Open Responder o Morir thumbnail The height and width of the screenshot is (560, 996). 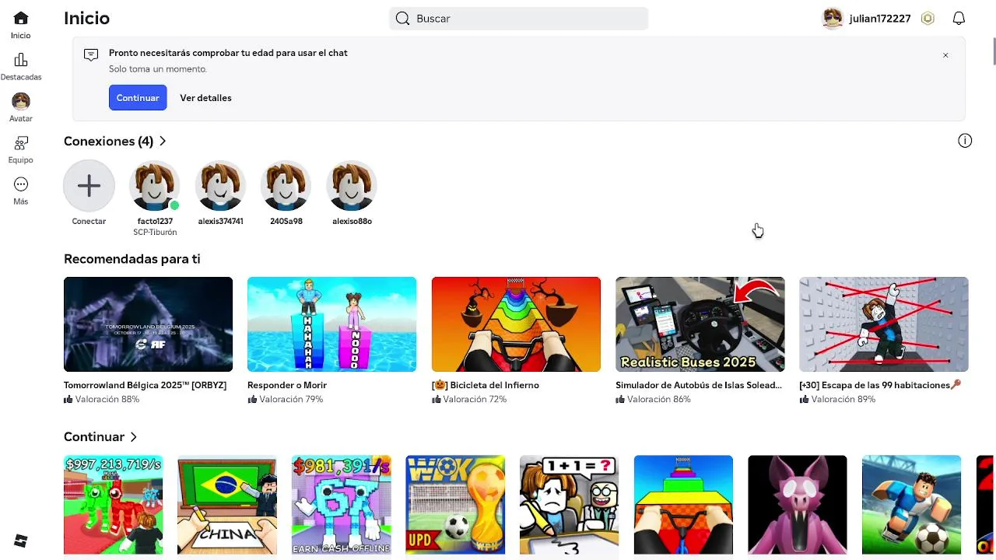click(x=331, y=324)
